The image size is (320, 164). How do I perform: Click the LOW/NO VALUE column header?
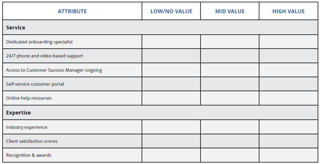171,11
